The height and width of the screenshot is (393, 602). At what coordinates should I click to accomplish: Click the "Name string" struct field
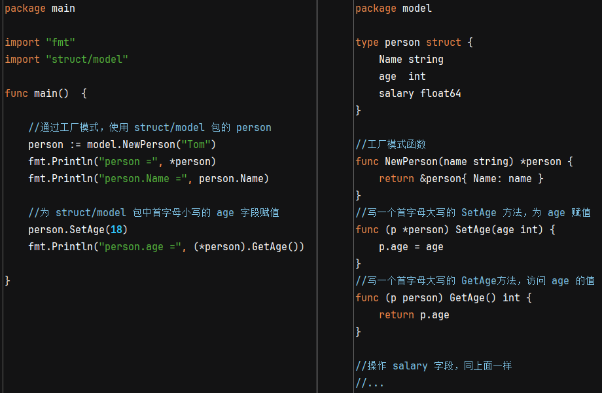click(x=411, y=60)
